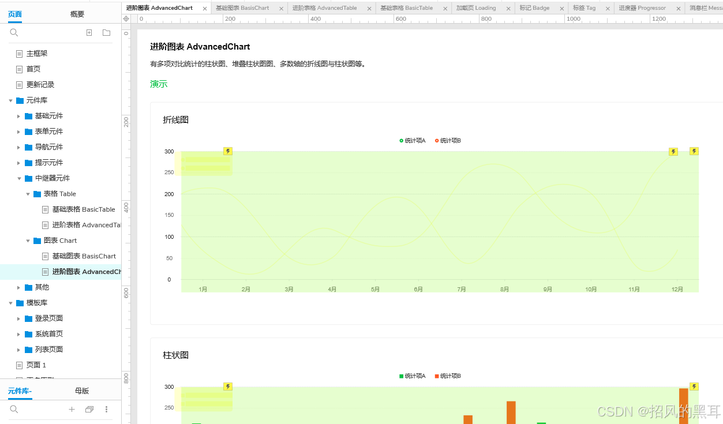Switch to the 母版 panel tab
The height and width of the screenshot is (424, 723).
click(x=82, y=391)
